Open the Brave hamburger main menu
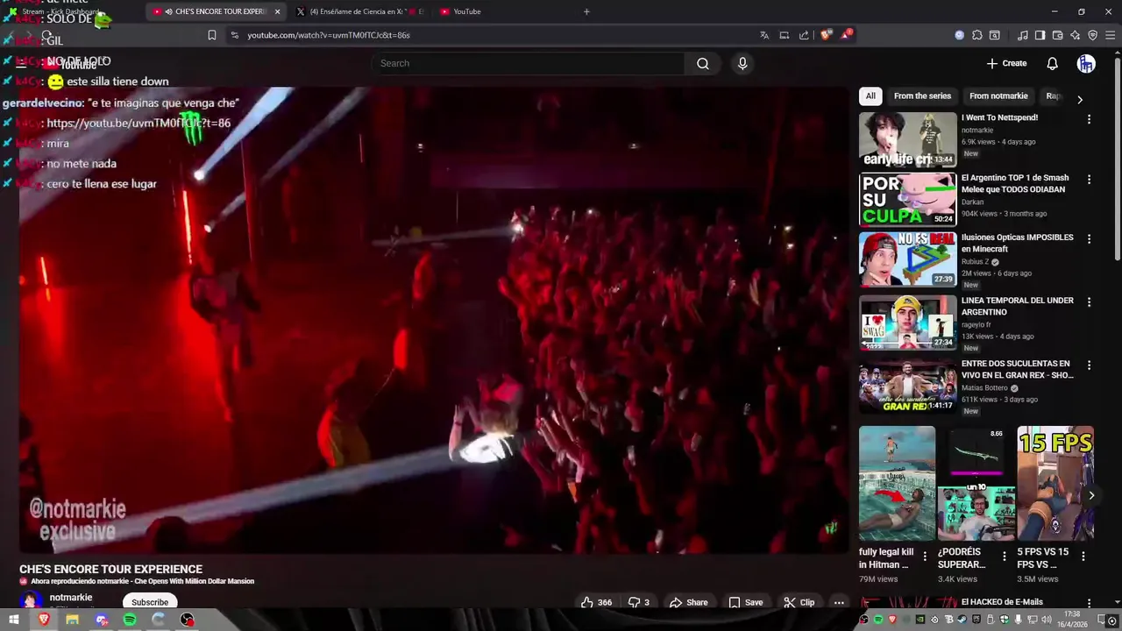The width and height of the screenshot is (1122, 631). tap(1111, 35)
